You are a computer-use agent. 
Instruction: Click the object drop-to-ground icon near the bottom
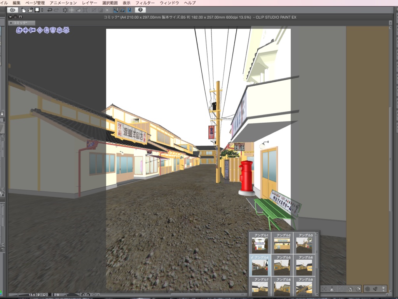coord(332,289)
